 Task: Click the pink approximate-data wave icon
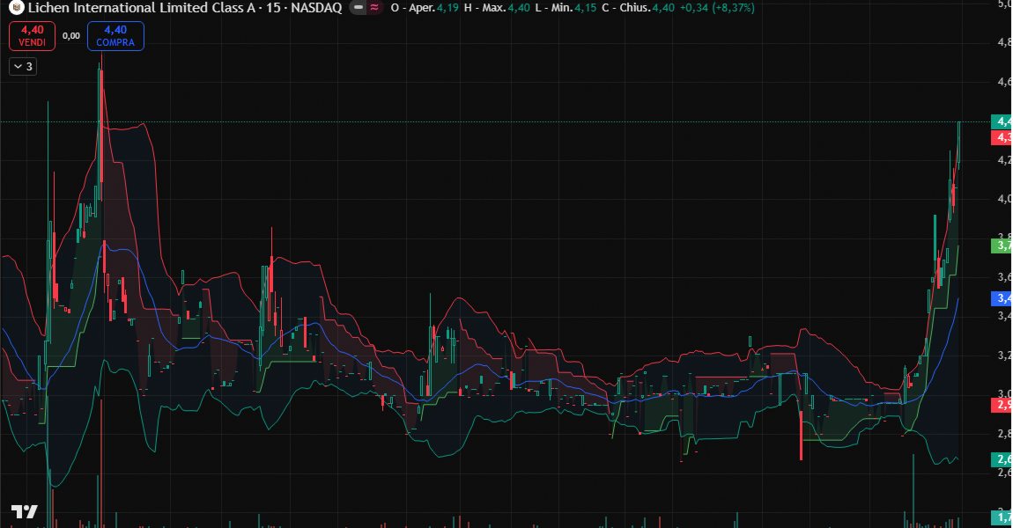tap(374, 8)
